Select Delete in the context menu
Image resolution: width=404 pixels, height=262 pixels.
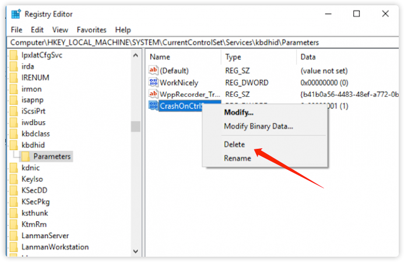[234, 144]
